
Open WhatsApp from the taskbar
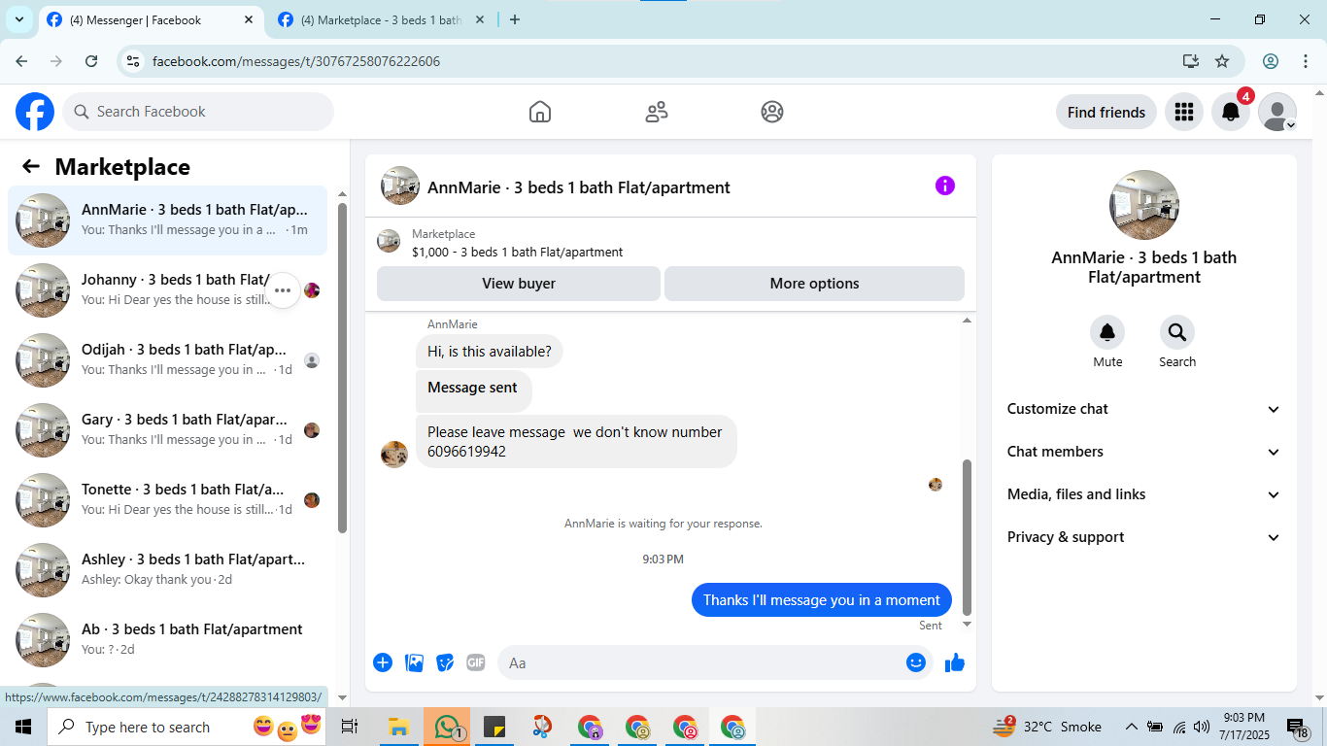(447, 727)
